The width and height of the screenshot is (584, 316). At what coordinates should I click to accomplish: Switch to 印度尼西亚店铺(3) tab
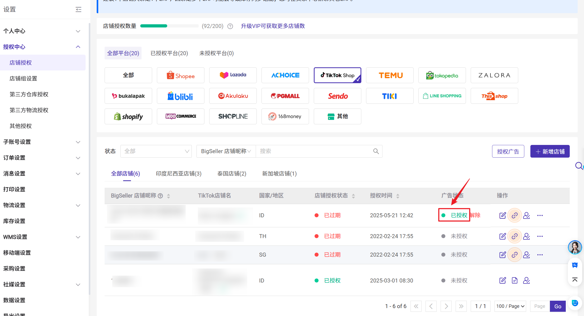pos(179,174)
